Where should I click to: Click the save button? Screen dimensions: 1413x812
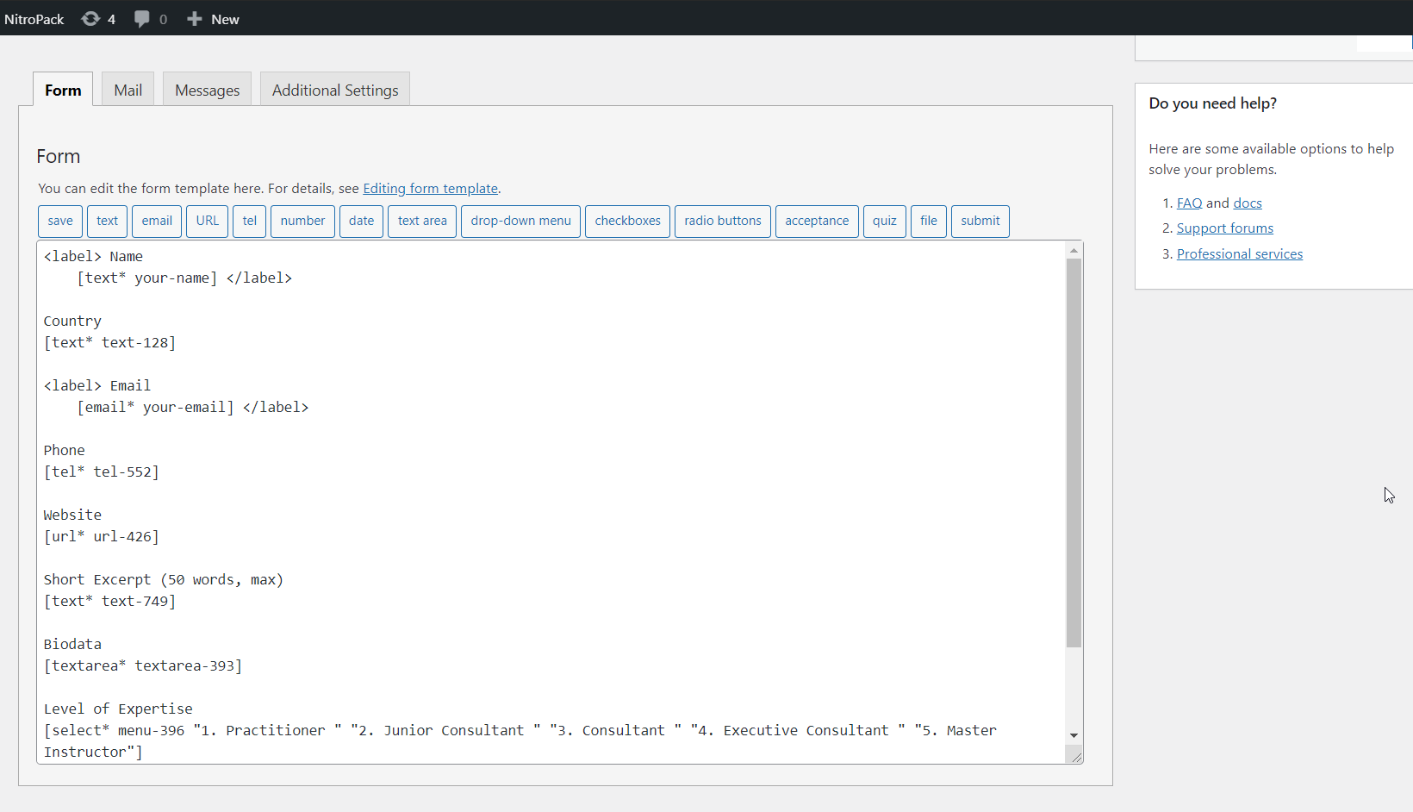click(60, 221)
